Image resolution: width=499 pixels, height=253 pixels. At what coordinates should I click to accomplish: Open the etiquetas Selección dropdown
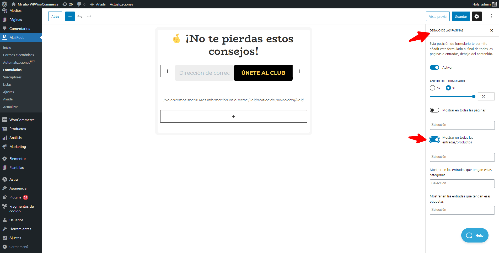click(462, 210)
